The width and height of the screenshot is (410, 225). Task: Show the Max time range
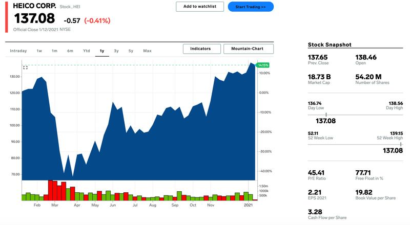pos(147,51)
